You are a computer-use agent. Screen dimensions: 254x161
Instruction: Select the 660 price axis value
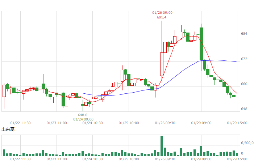[x=244, y=84]
